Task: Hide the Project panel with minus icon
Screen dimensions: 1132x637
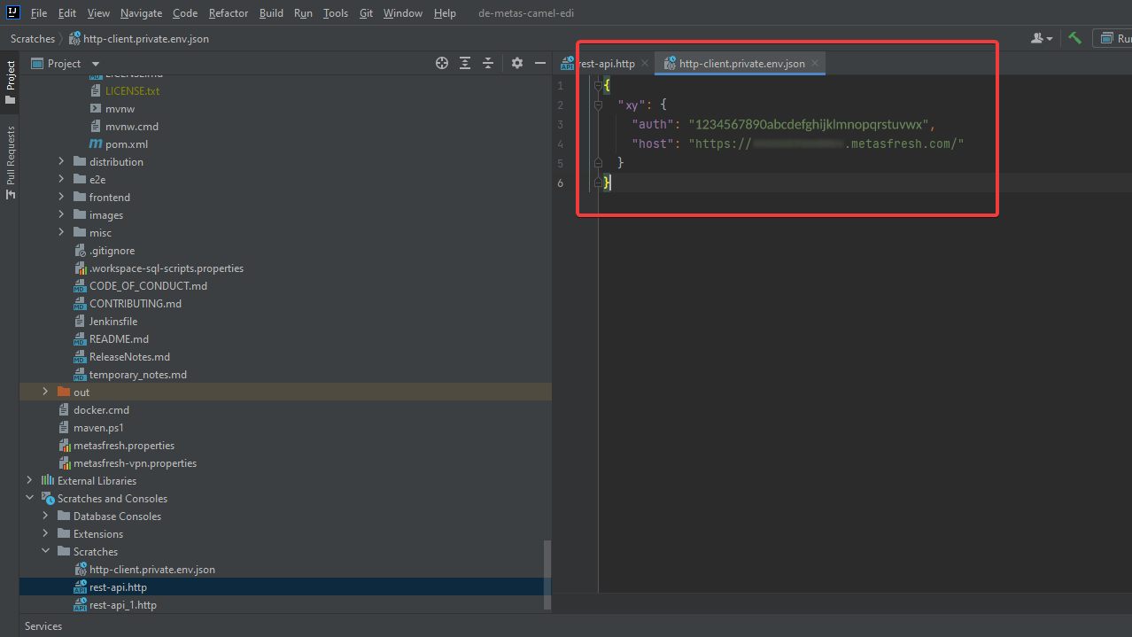Action: pyautogui.click(x=540, y=63)
